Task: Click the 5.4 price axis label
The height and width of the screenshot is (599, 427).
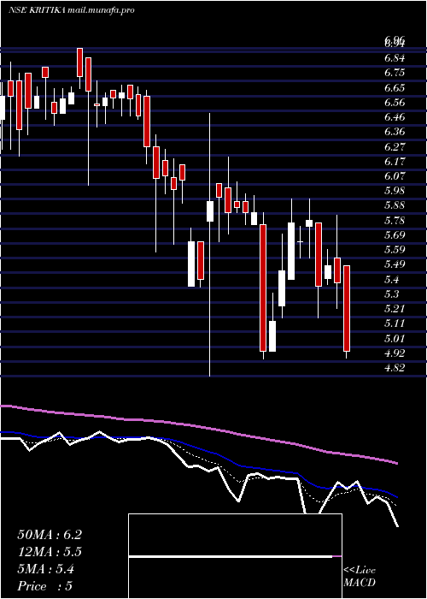Action: point(392,279)
